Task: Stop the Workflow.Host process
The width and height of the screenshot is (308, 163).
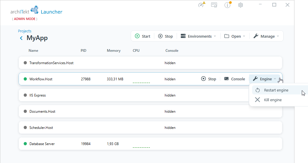Action: click(x=208, y=79)
